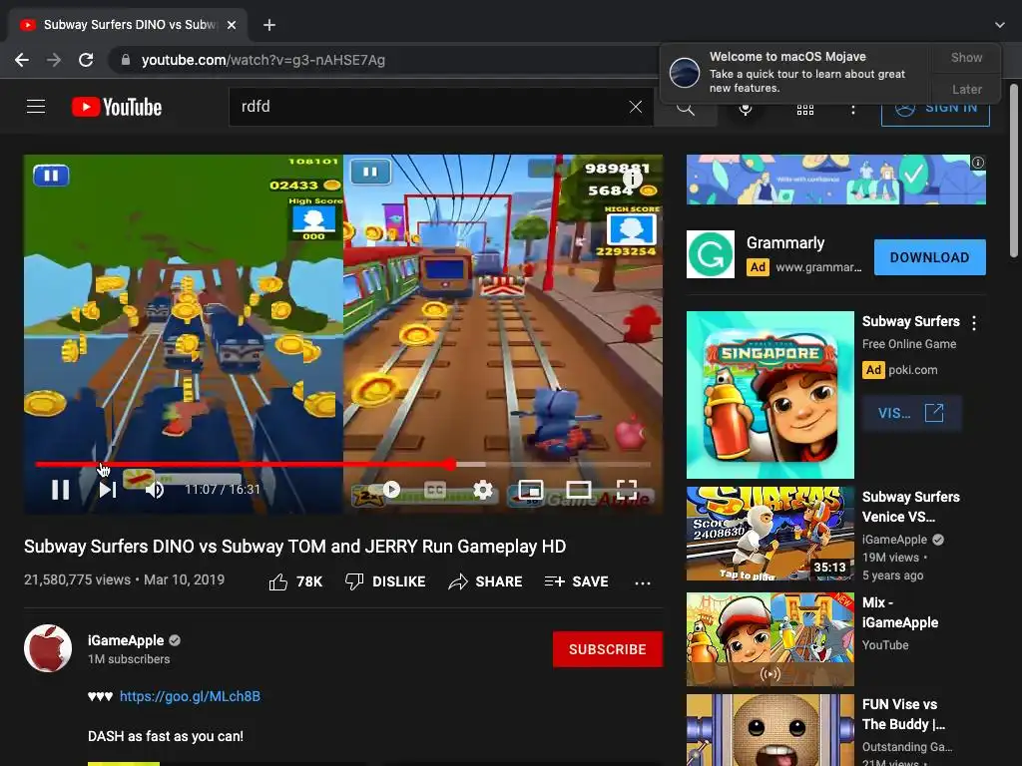
Task: Toggle closed captions CC button
Action: click(x=435, y=489)
